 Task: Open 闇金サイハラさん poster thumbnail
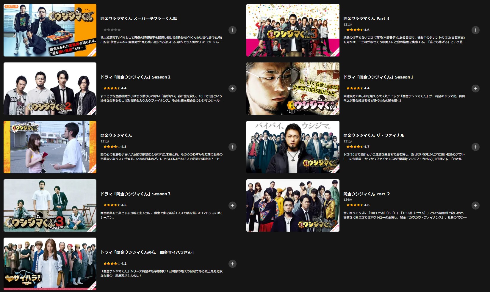pyautogui.click(x=50, y=264)
